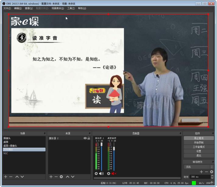
Task: Move selected source down in the list
Action: coord(73,177)
